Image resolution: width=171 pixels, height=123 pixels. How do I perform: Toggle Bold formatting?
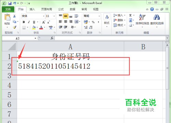pyautogui.click(x=24, y=22)
